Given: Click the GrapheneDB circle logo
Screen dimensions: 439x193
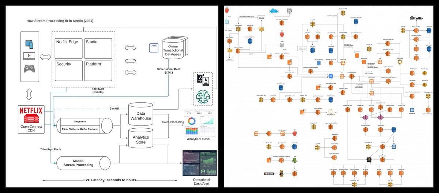Looking at the screenshot, I should point(331,111).
